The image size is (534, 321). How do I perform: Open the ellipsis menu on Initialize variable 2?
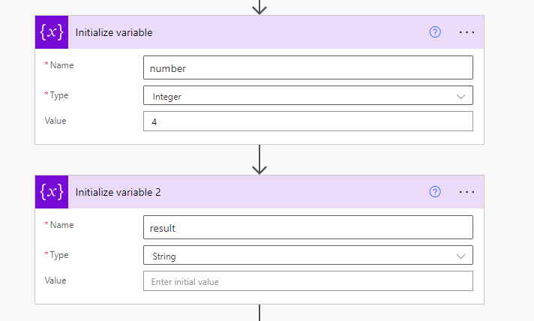[x=466, y=192]
